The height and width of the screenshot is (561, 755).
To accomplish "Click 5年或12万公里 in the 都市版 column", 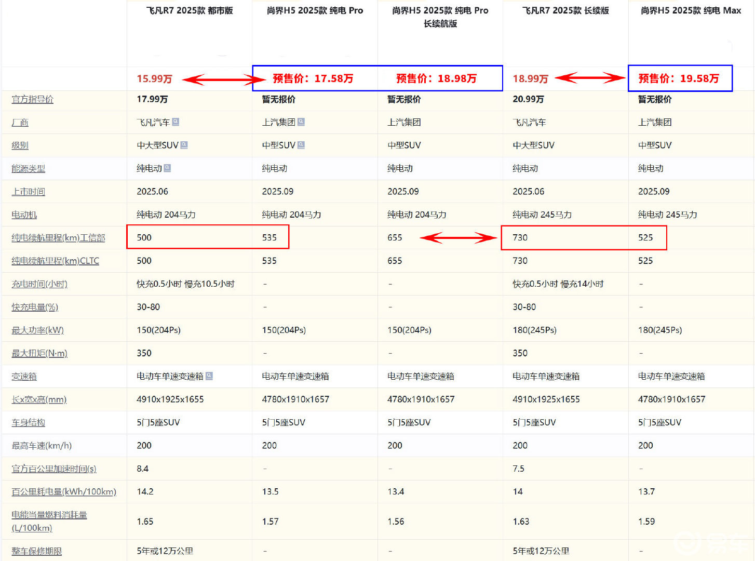I will tap(165, 551).
